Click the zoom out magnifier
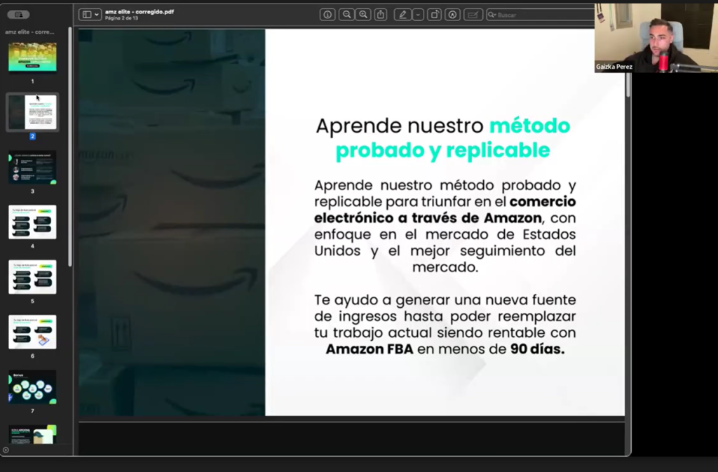This screenshot has width=718, height=472. coord(346,14)
